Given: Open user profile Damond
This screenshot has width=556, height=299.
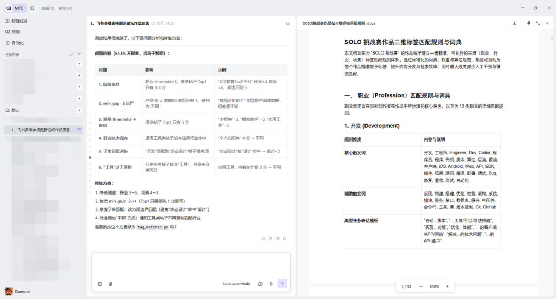Looking at the screenshot, I should pyautogui.click(x=18, y=292).
